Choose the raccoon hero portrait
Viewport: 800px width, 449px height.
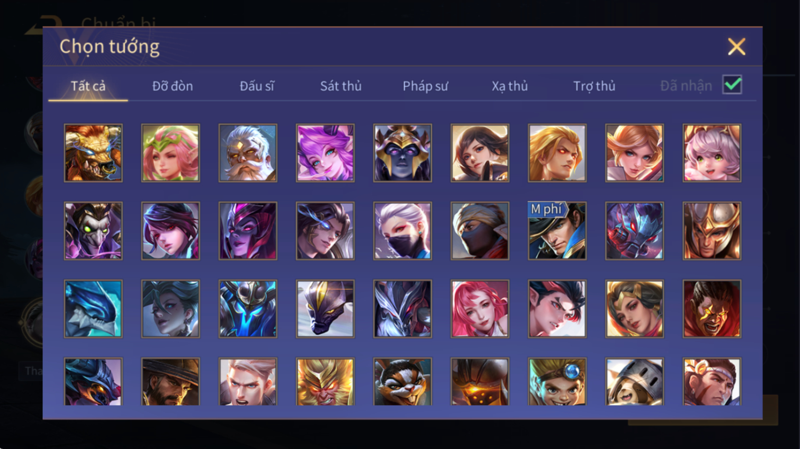point(402,382)
